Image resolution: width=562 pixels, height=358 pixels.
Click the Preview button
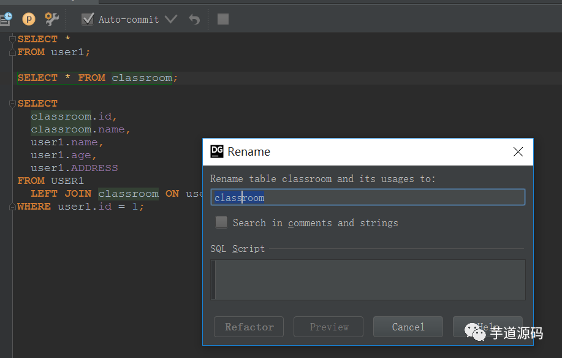click(x=328, y=327)
